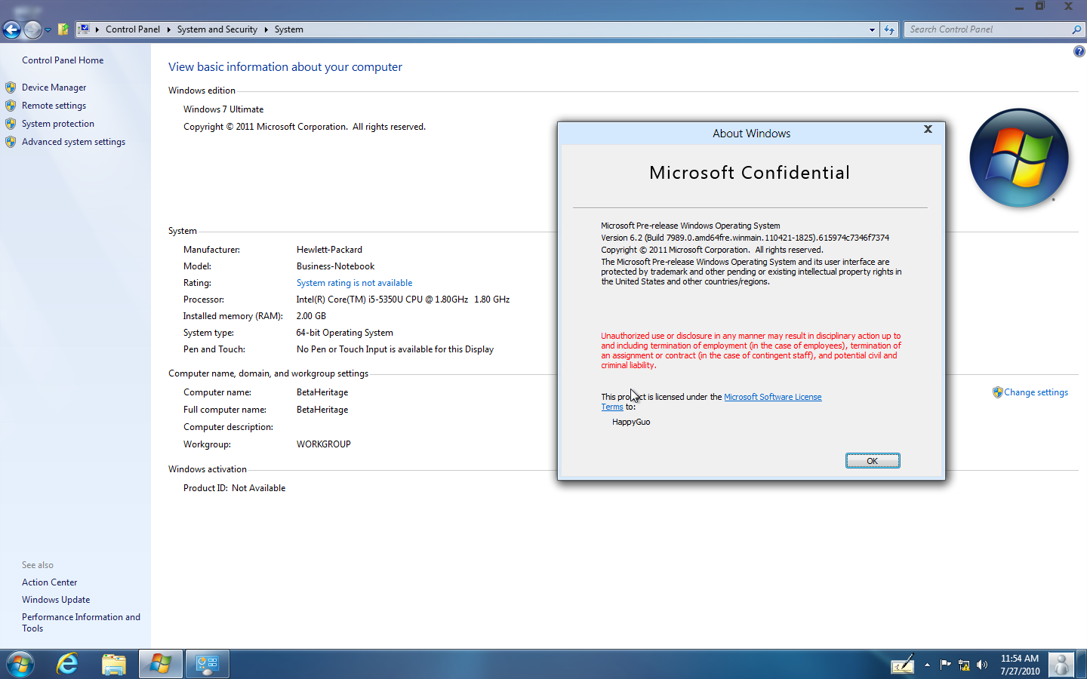Click the Action Center flag tray icon
The width and height of the screenshot is (1087, 679).
tap(945, 665)
